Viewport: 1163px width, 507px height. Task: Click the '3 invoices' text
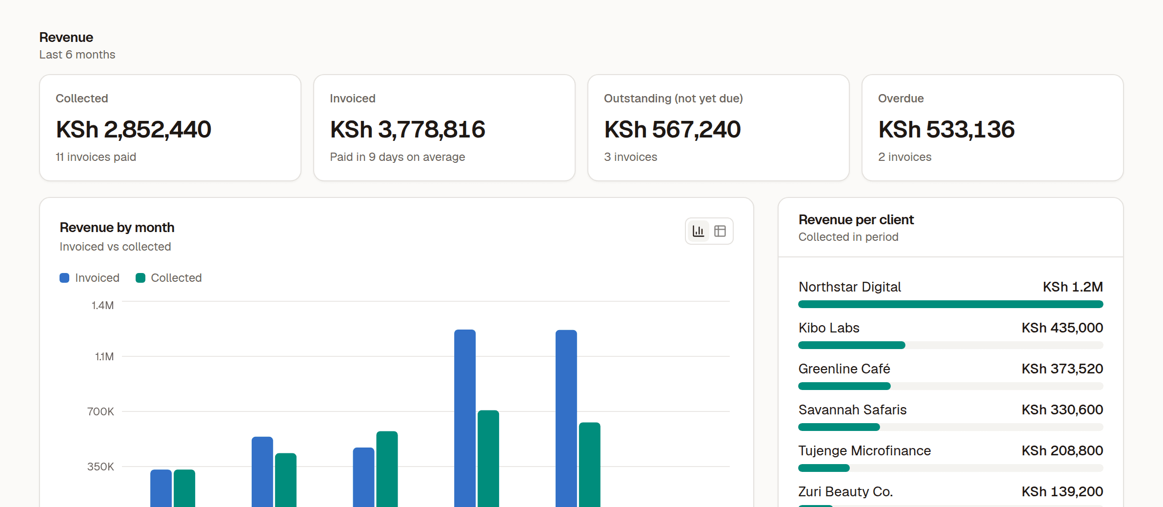click(631, 157)
